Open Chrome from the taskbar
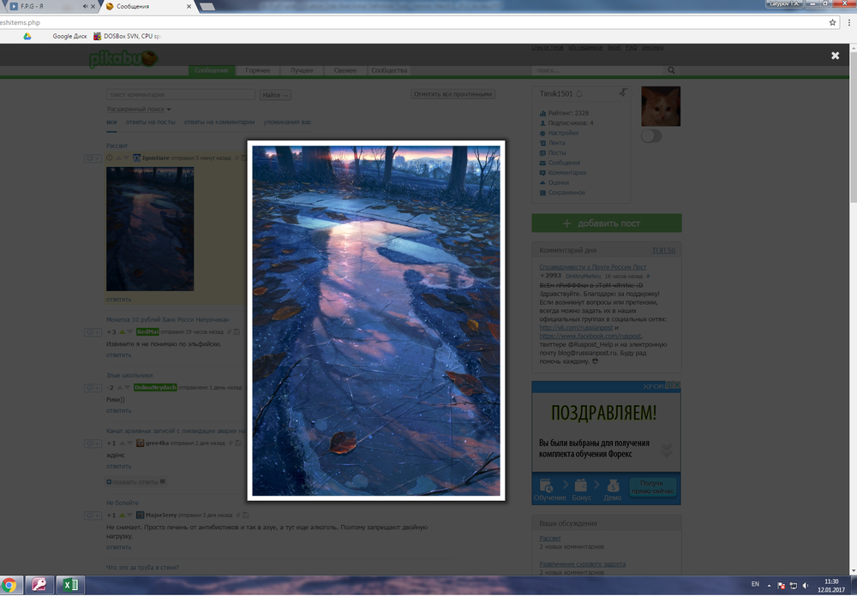The image size is (857, 596). 9,585
